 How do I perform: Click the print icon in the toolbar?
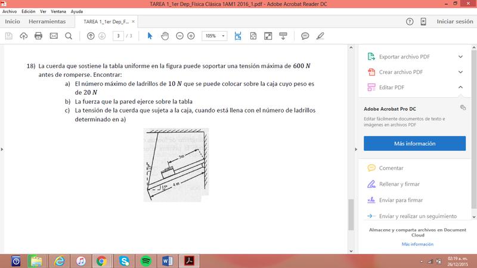coord(38,36)
